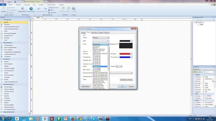
Task: Click the Search field in Свойства panel
Action: click(x=210, y=72)
